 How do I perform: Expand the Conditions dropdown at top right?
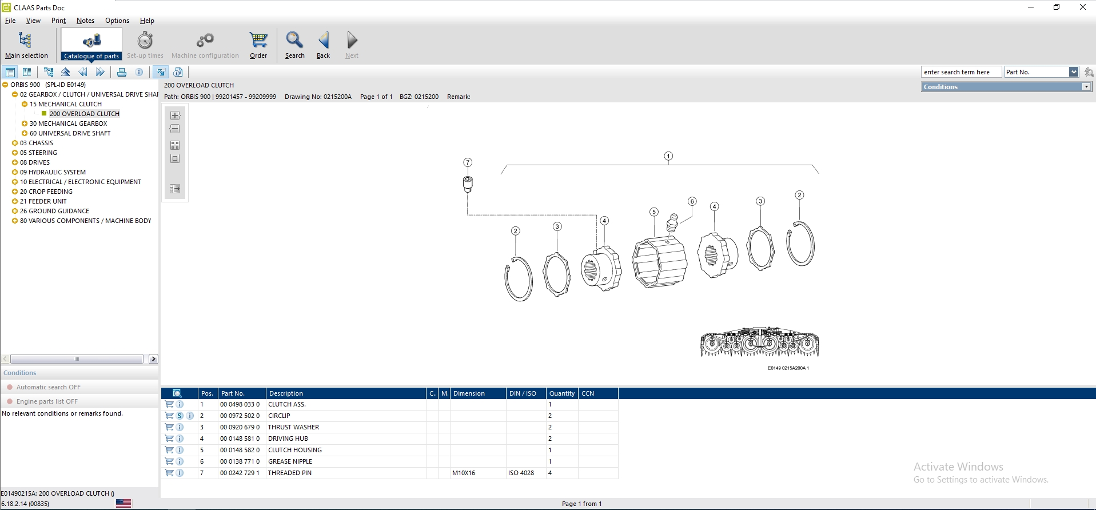pyautogui.click(x=1086, y=87)
